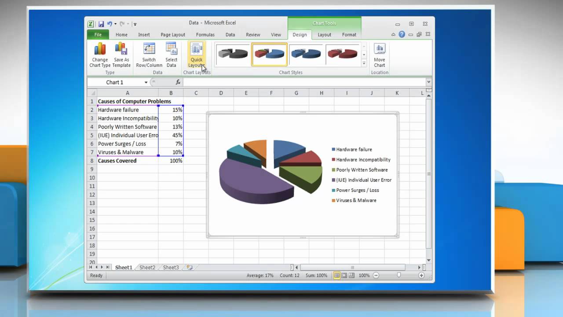
Task: Open the Name Box dropdown
Action: pos(146,82)
